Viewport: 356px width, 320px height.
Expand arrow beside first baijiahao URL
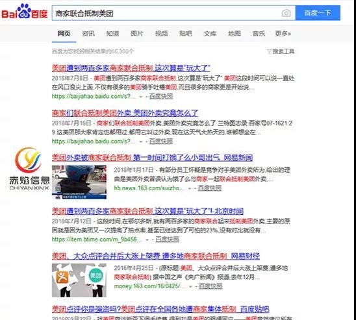coord(141,97)
